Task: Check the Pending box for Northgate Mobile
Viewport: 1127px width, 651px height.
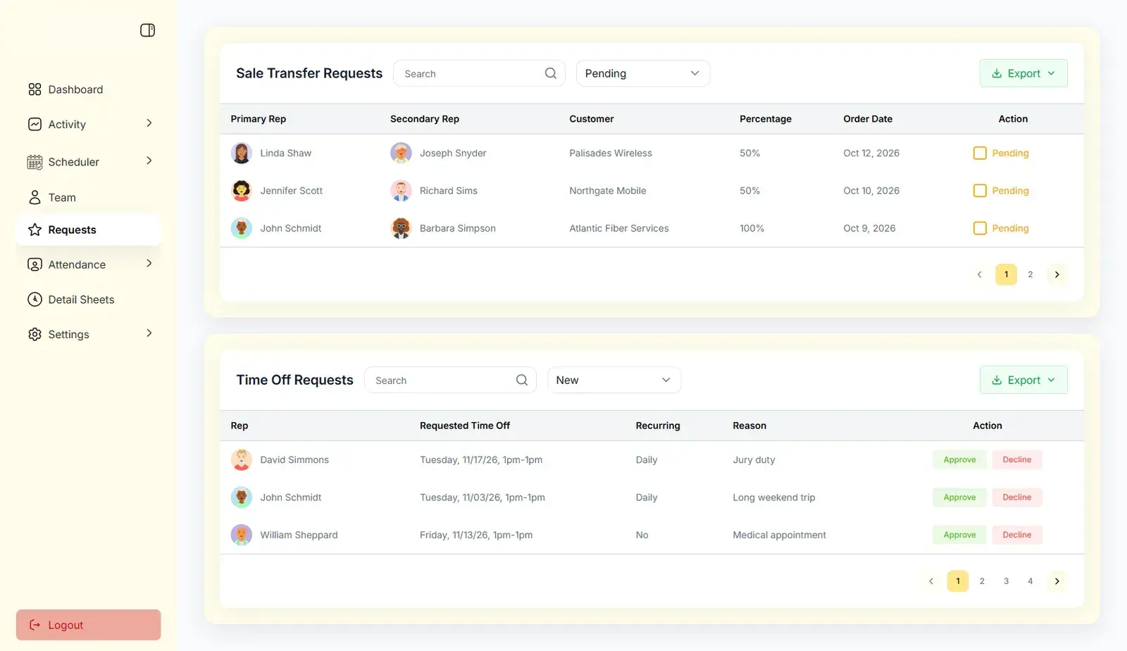Action: [980, 190]
